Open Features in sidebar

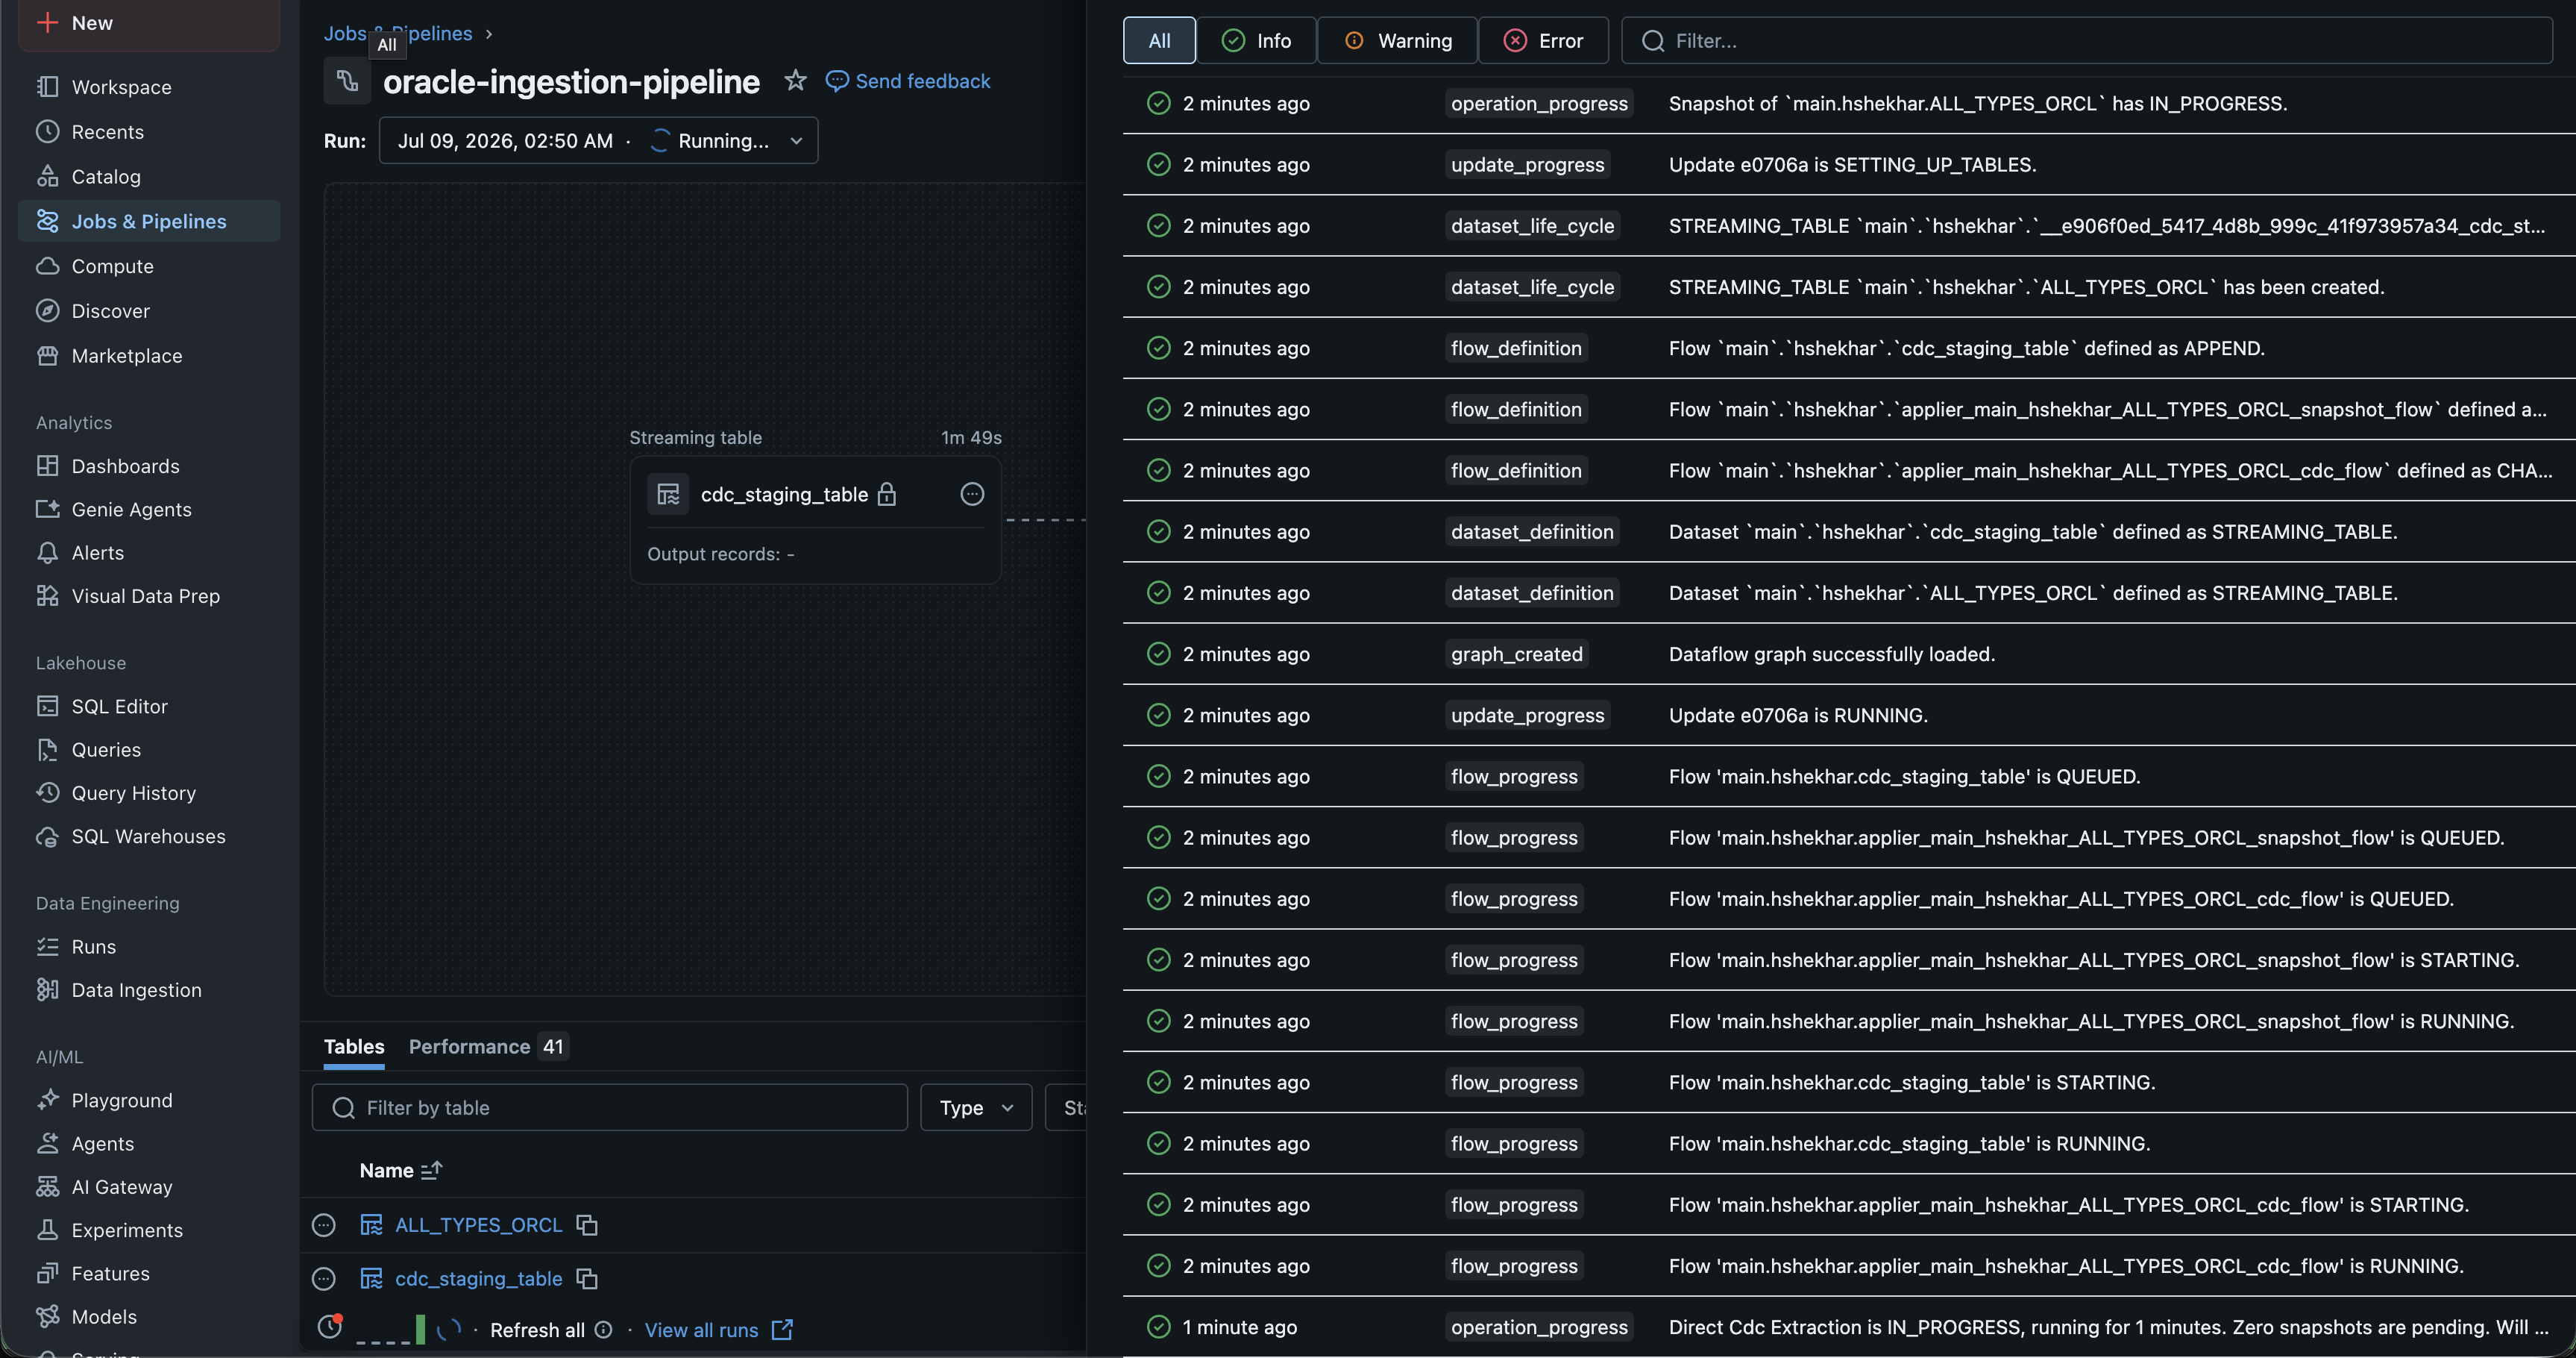(148, 1274)
